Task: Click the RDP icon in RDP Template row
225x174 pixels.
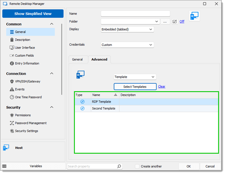Action: (82, 102)
